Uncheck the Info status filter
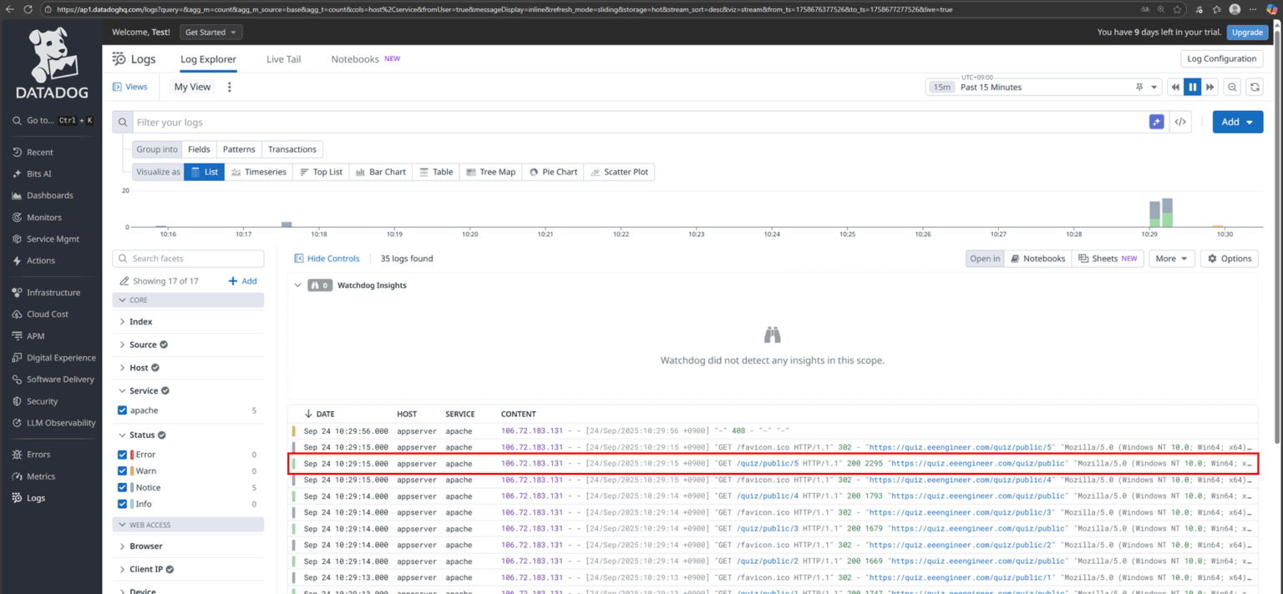 [x=122, y=504]
